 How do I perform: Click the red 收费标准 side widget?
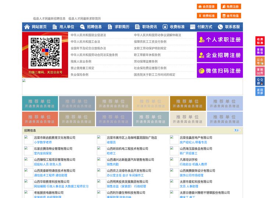[260, 41]
